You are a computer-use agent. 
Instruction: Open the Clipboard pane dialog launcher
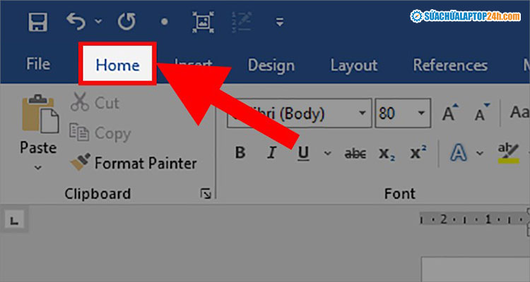tap(206, 193)
